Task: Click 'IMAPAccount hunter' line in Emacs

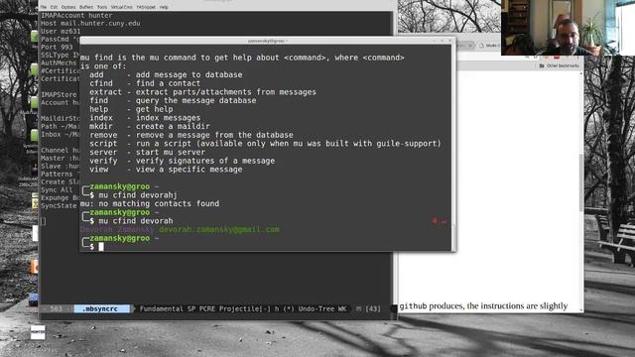Action: pyautogui.click(x=76, y=16)
